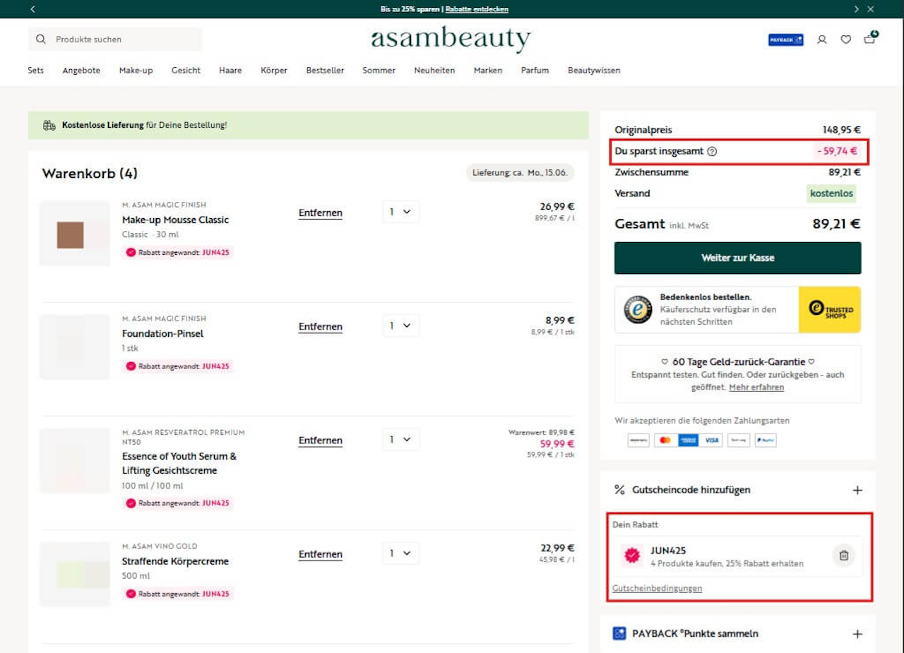Go to next promo banner message
Screen dimensions: 904x653
(x=857, y=9)
